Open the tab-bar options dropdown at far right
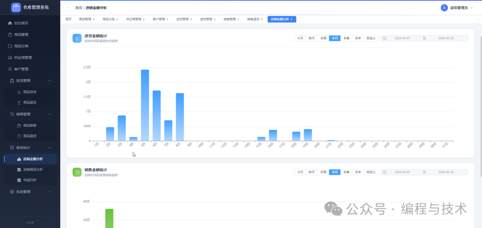This screenshot has height=228, width=482. click(x=478, y=19)
